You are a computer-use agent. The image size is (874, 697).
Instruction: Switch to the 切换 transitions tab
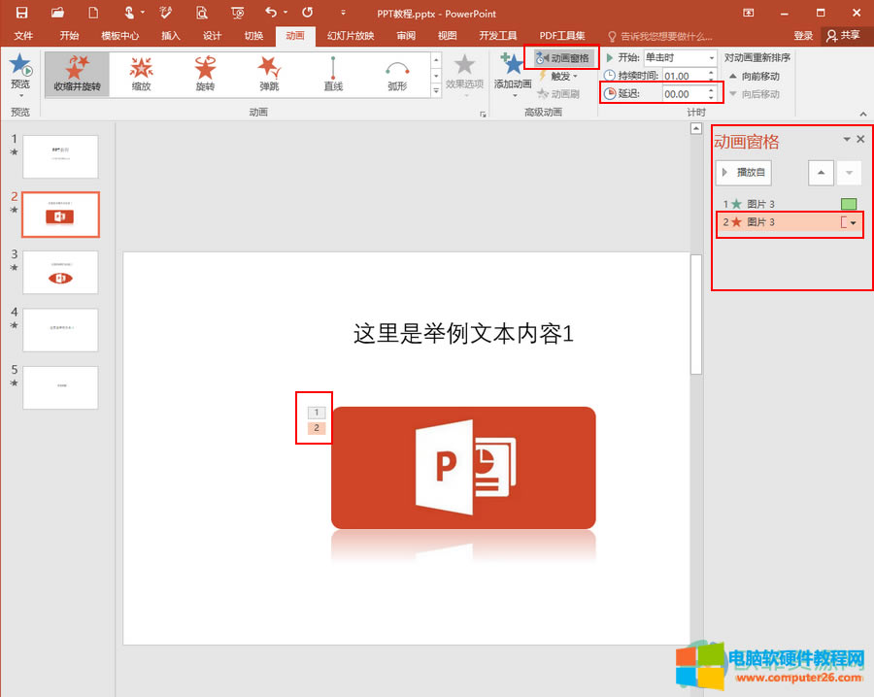pos(253,36)
